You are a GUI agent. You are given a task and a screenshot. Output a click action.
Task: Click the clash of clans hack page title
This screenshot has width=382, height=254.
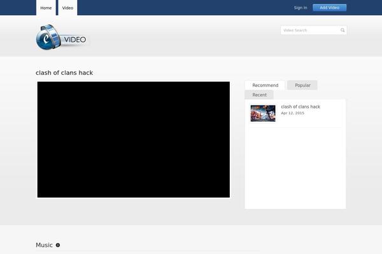pos(64,72)
